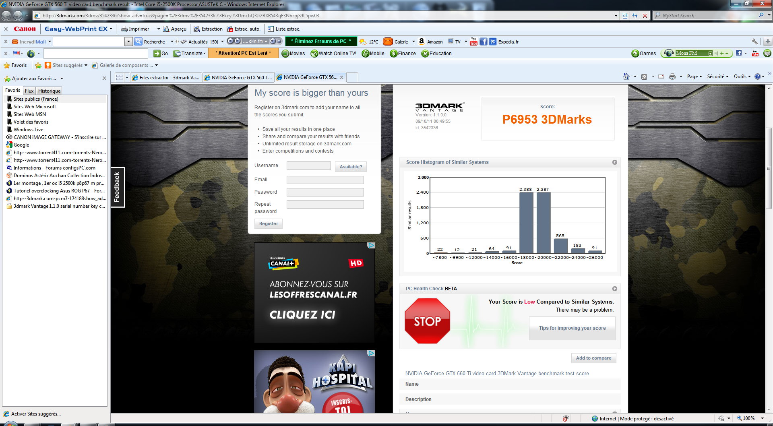Click the wrench settings icon on toolbar

point(754,41)
